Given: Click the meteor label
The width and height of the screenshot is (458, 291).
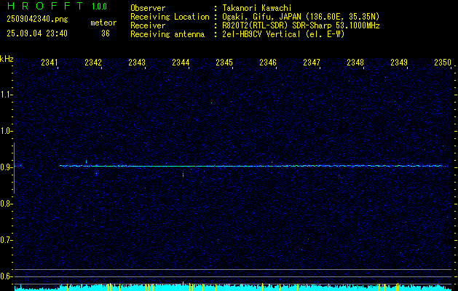Looking at the screenshot, I should pos(103,23).
